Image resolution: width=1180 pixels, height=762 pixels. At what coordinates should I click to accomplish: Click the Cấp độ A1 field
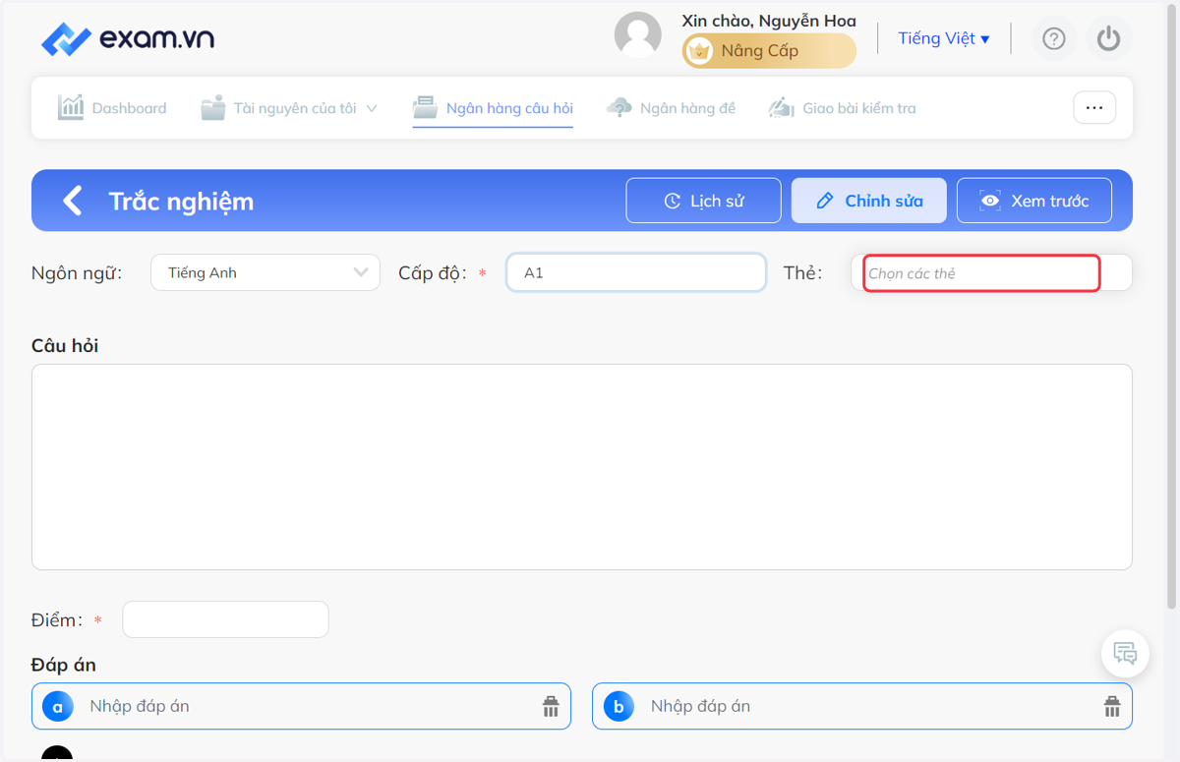click(x=636, y=272)
